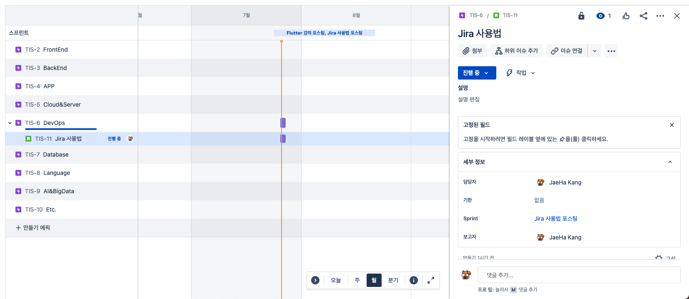
Task: Select the TIS-4 APP epic row
Action: click(72, 86)
